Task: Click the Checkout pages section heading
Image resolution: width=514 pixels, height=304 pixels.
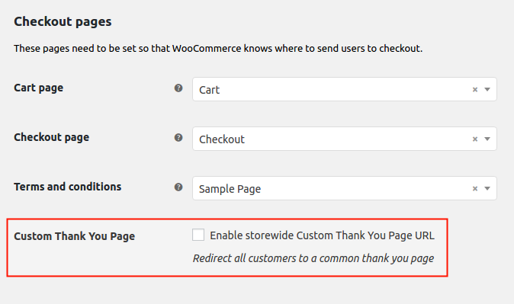Action: click(x=63, y=21)
